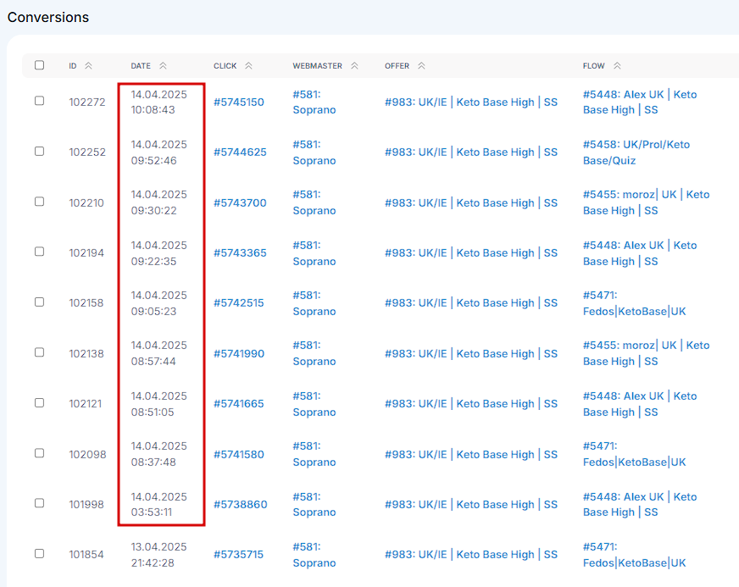This screenshot has width=739, height=587.
Task: Check the box for conversion 102138
Action: [x=40, y=352]
